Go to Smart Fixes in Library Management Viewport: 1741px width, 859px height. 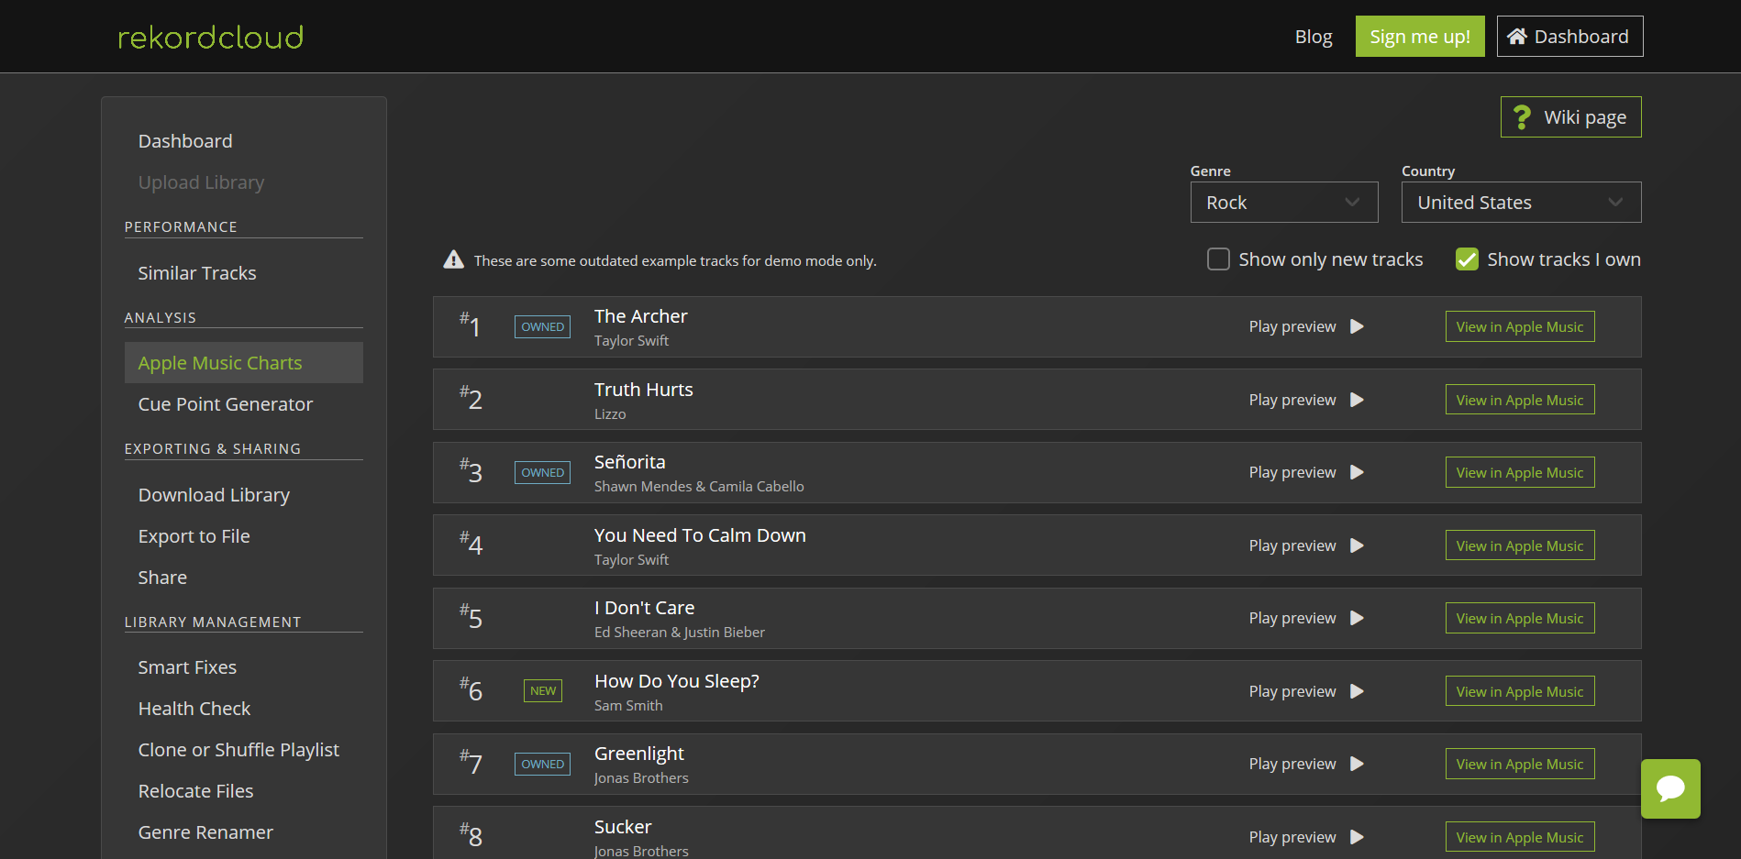(x=187, y=667)
